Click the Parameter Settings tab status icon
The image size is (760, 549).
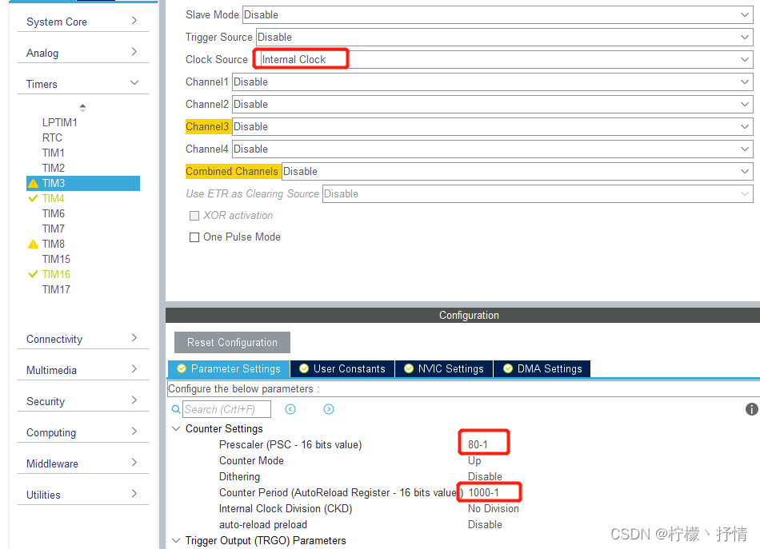[182, 369]
